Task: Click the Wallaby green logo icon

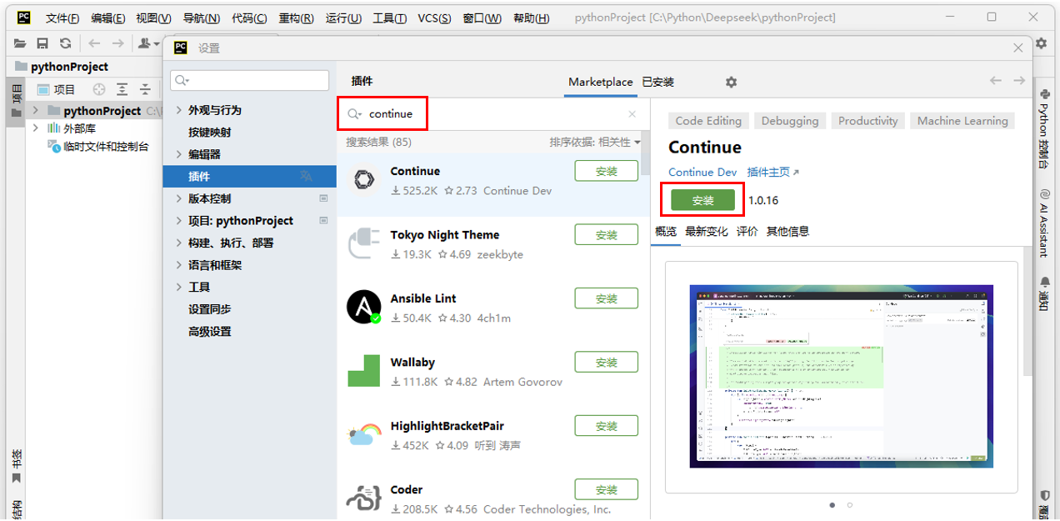Action: coord(363,371)
